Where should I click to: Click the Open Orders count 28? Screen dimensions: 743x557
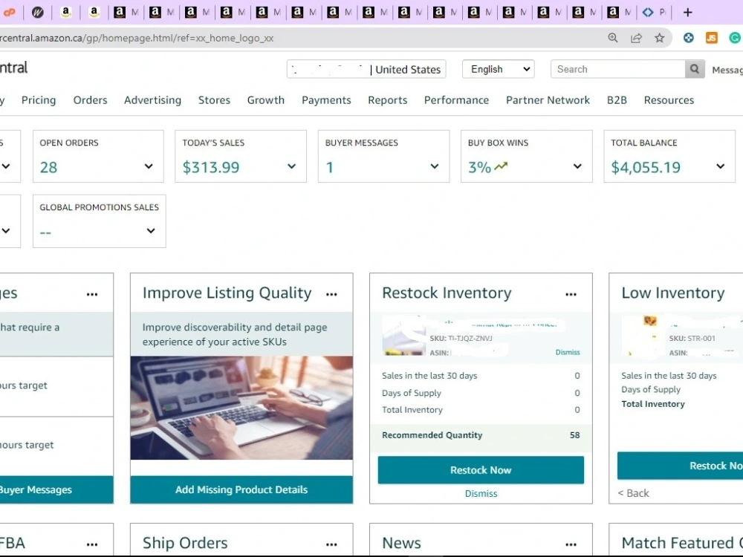(x=48, y=167)
